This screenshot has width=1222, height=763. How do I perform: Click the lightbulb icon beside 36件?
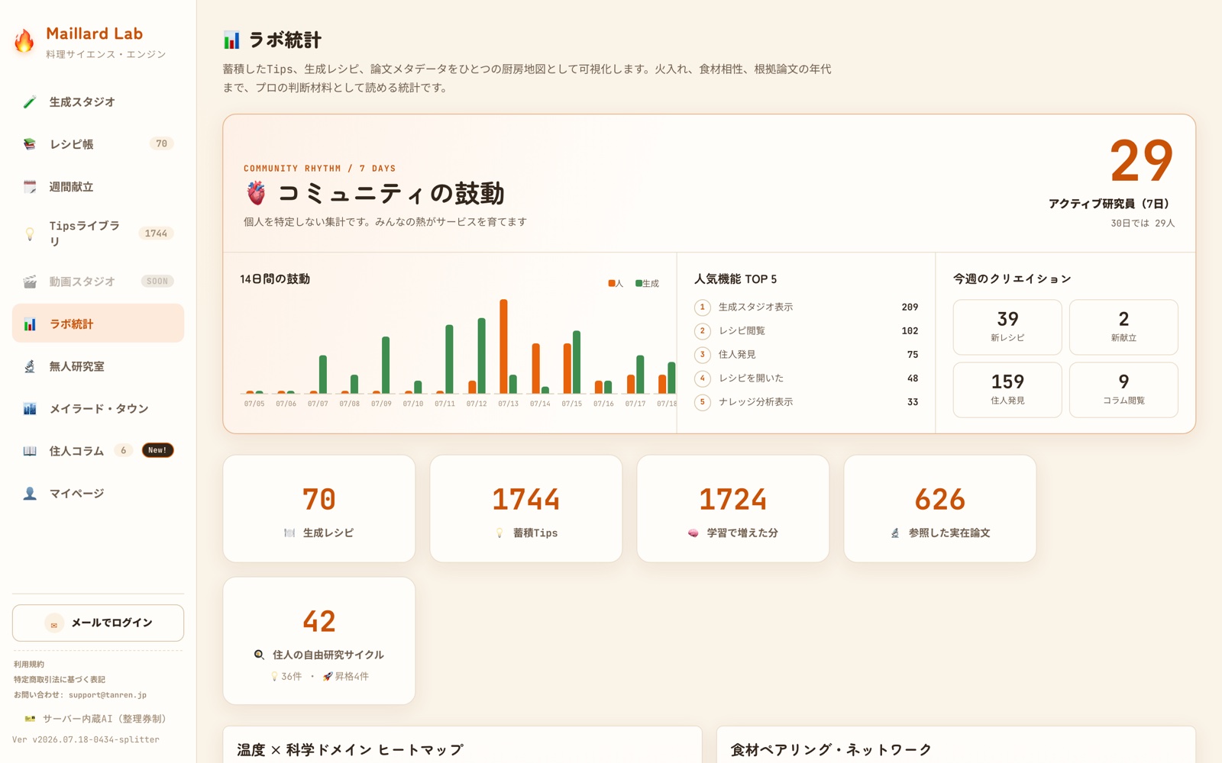coord(275,677)
